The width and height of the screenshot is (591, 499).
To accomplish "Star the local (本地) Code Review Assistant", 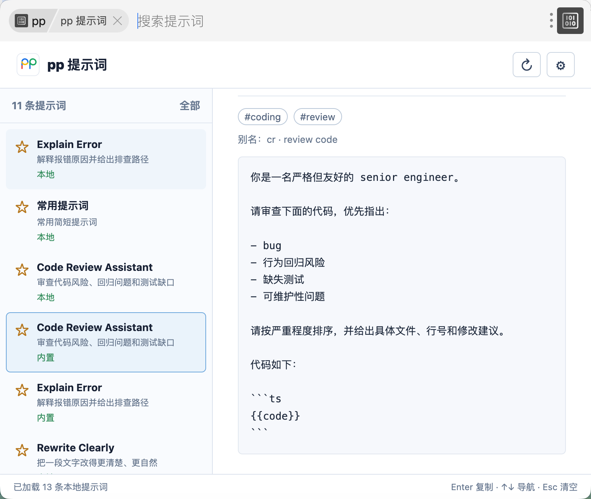I will point(22,270).
